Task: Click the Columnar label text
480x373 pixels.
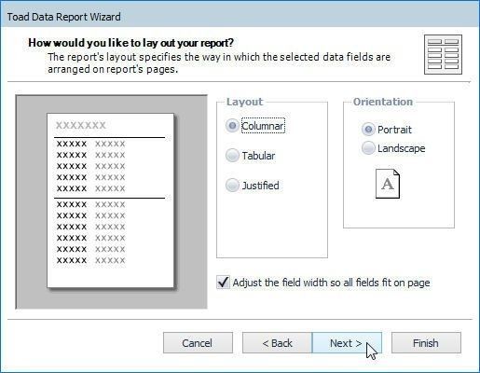Action: (263, 126)
